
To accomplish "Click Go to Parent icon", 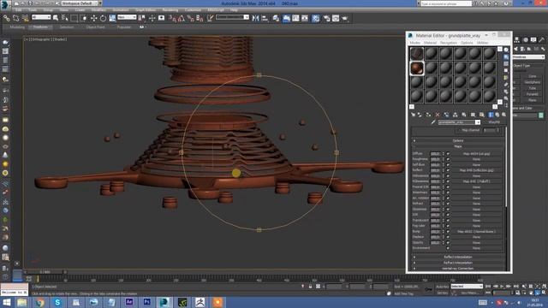I will click(x=497, y=115).
